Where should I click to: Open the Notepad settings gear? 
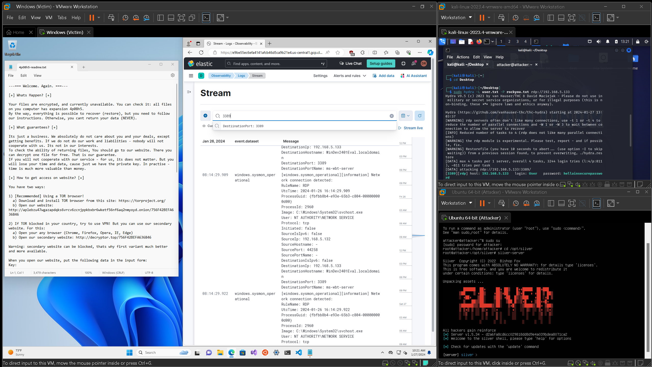point(173,75)
